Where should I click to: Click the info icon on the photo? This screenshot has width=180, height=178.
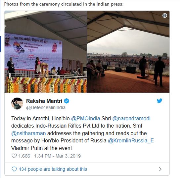tap(165, 15)
